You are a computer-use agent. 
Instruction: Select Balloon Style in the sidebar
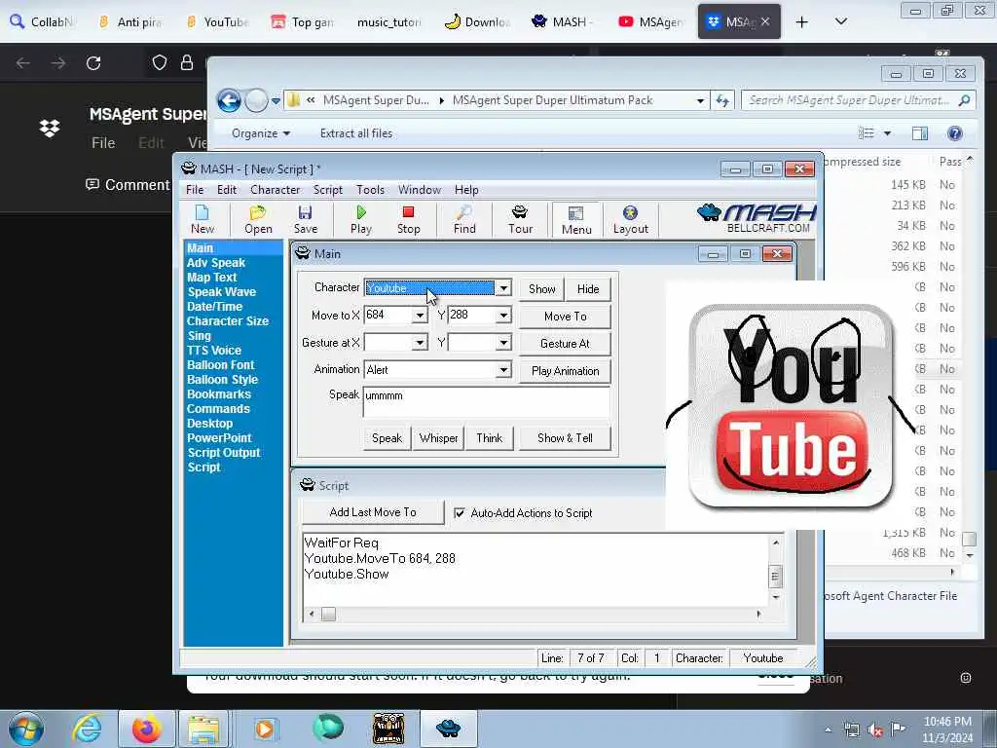tap(223, 379)
